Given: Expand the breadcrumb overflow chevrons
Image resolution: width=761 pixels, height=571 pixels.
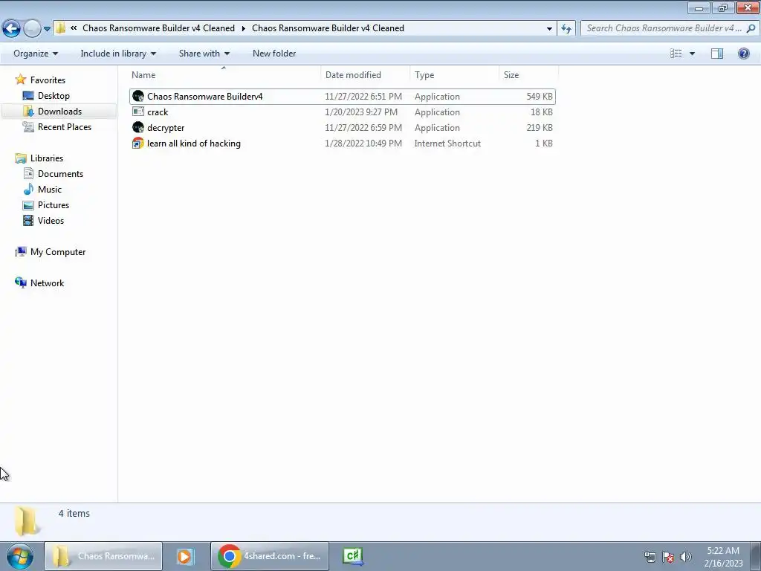Looking at the screenshot, I should click(74, 28).
